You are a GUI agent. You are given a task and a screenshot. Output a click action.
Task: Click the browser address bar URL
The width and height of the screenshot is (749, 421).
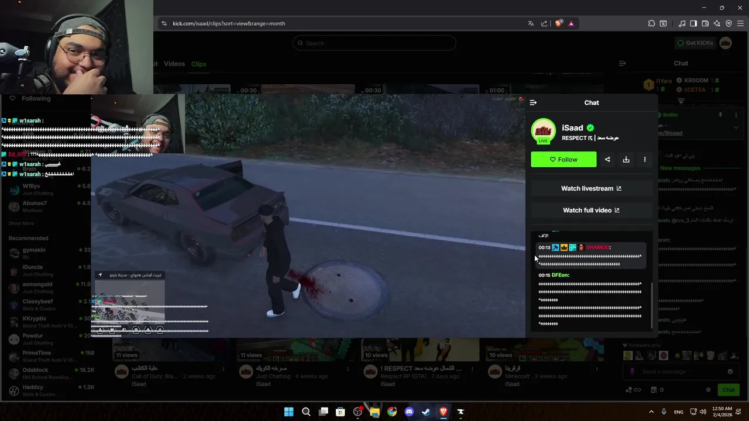click(229, 23)
